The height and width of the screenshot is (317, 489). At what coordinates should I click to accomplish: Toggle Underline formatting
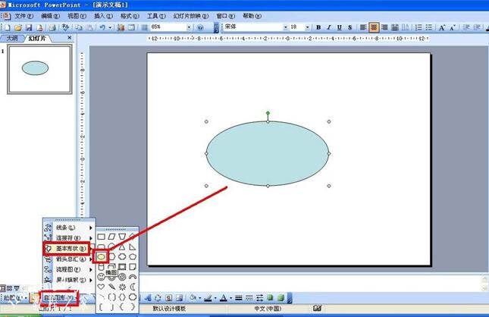[340, 27]
